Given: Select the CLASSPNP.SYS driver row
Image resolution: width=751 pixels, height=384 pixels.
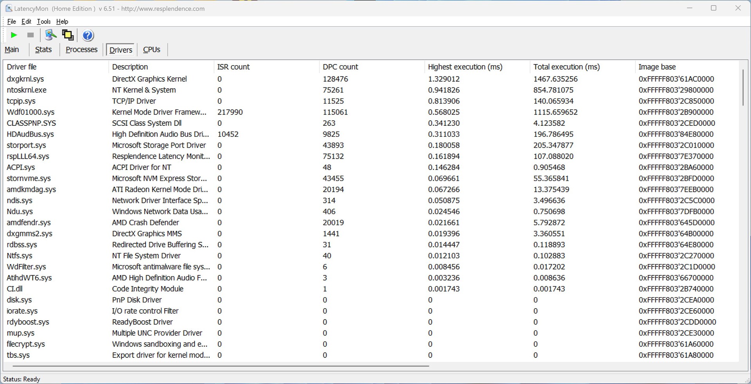Looking at the screenshot, I should pyautogui.click(x=371, y=123).
